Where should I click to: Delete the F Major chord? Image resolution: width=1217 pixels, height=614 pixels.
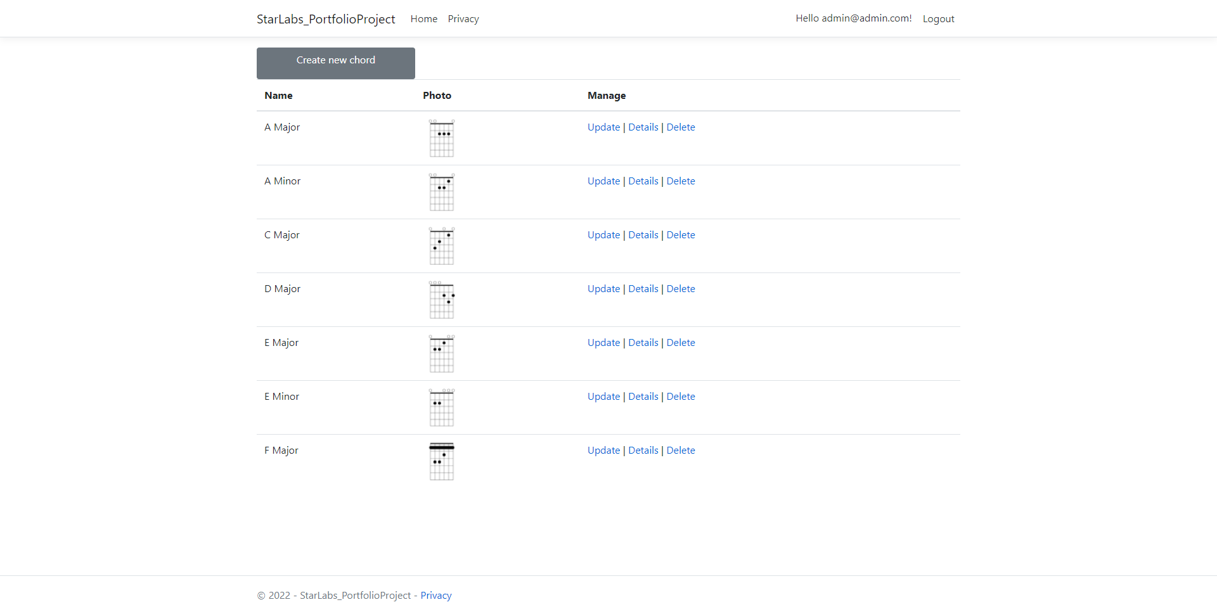coord(680,450)
